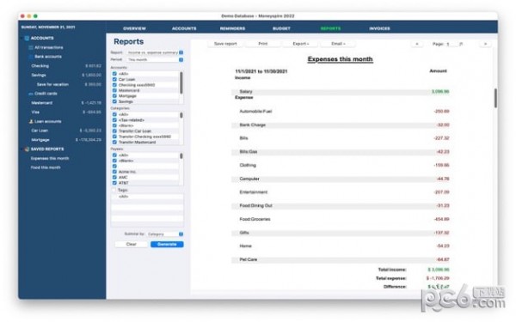Toggle the <Tax-related> category checkbox

pyautogui.click(x=114, y=120)
